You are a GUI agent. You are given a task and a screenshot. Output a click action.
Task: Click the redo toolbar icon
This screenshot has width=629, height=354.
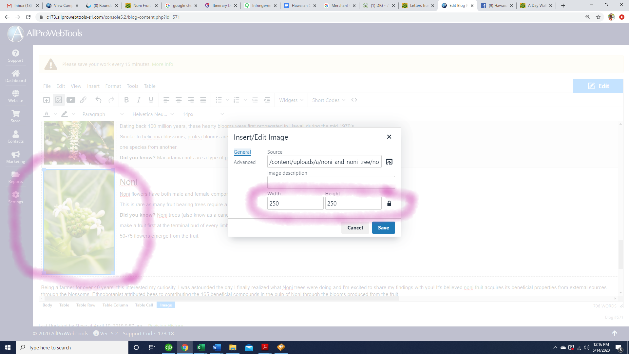pos(111,100)
